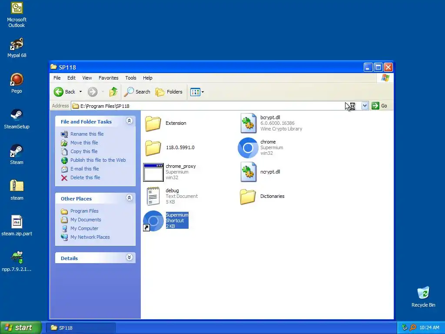
Task: Select the ncrypt.dll file
Action: tap(260, 172)
